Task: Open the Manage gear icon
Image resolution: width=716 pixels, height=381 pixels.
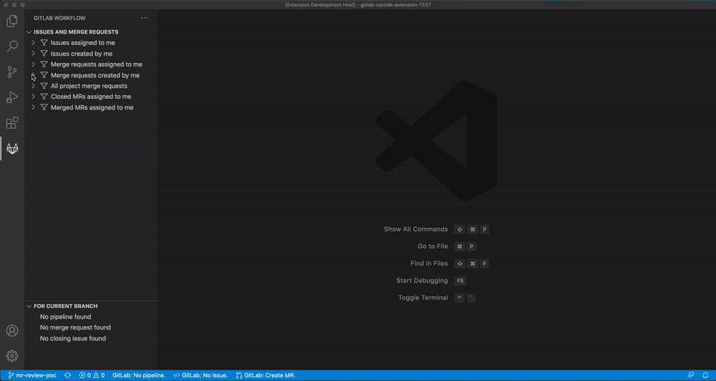Action: 12,355
